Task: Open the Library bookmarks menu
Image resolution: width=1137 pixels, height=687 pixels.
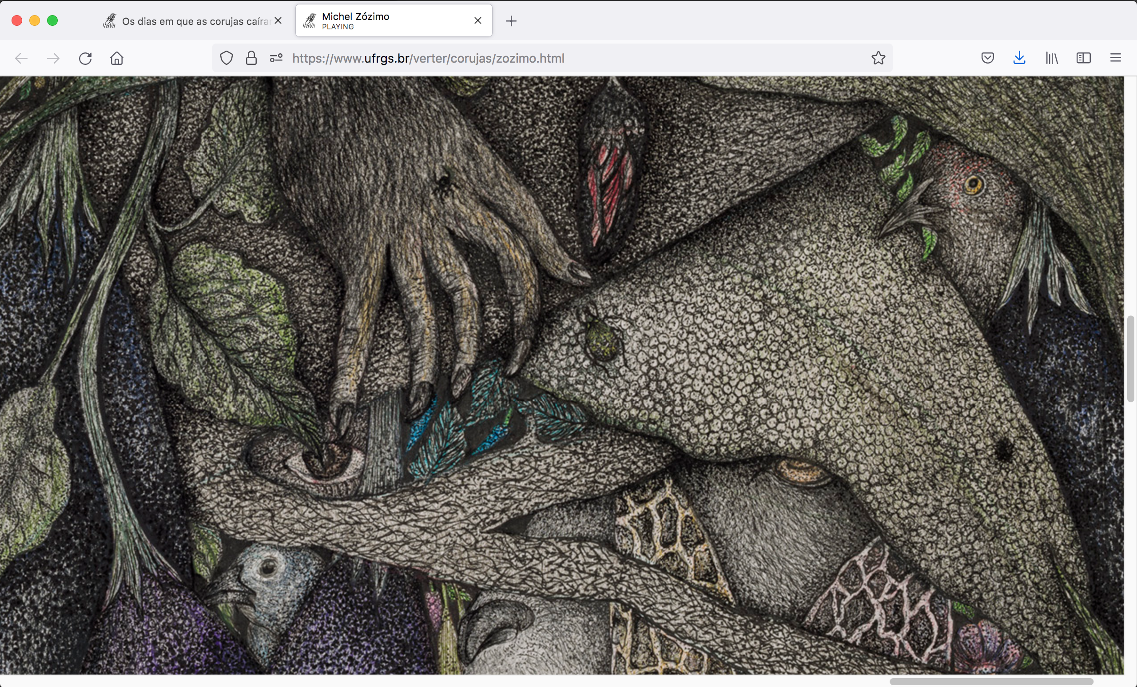Action: tap(1052, 58)
